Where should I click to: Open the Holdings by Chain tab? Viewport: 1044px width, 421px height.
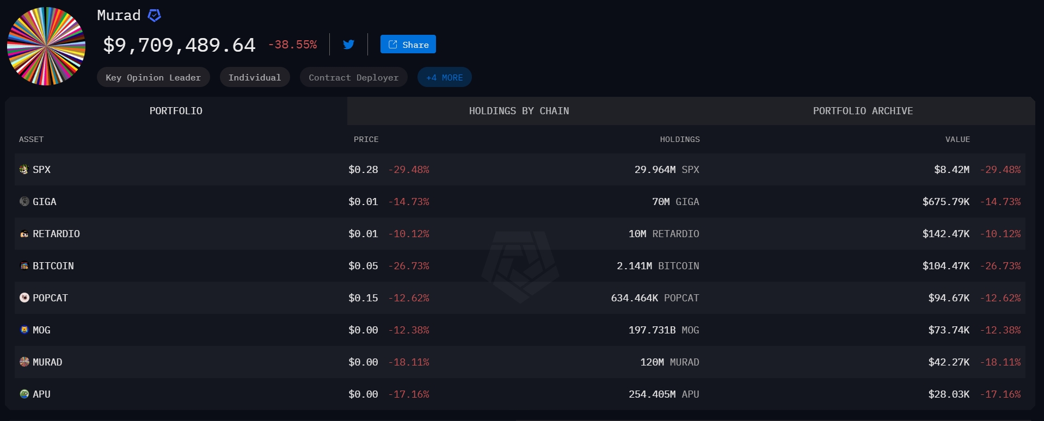[519, 111]
